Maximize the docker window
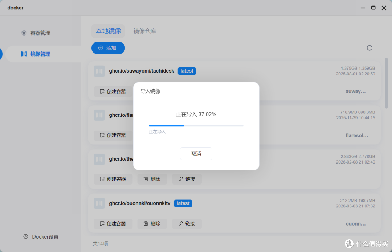Viewport: 392px width, 252px height. click(x=373, y=8)
